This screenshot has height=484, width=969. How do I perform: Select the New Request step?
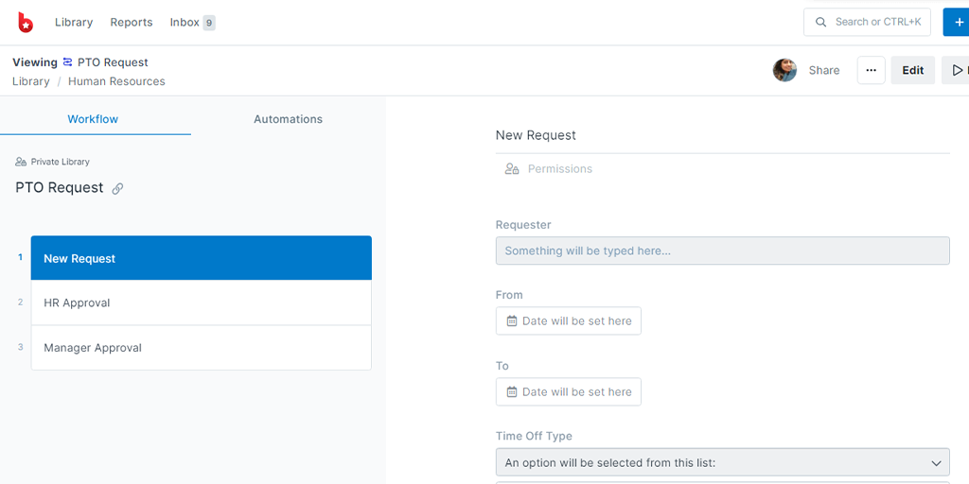202,258
